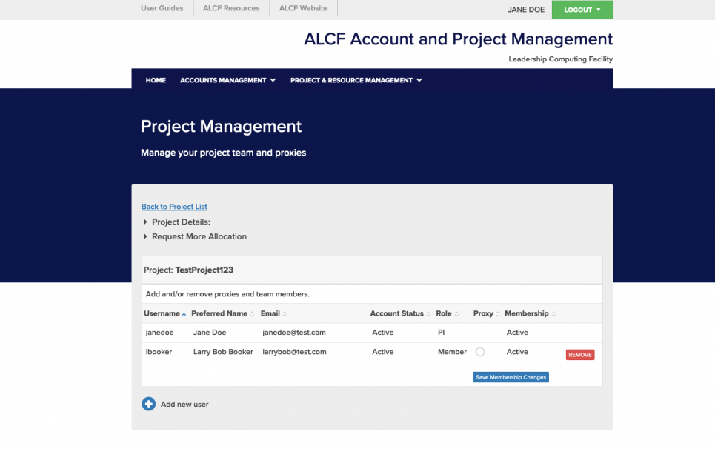715x449 pixels.
Task: Sort by Role column sort icon
Action: click(x=456, y=314)
